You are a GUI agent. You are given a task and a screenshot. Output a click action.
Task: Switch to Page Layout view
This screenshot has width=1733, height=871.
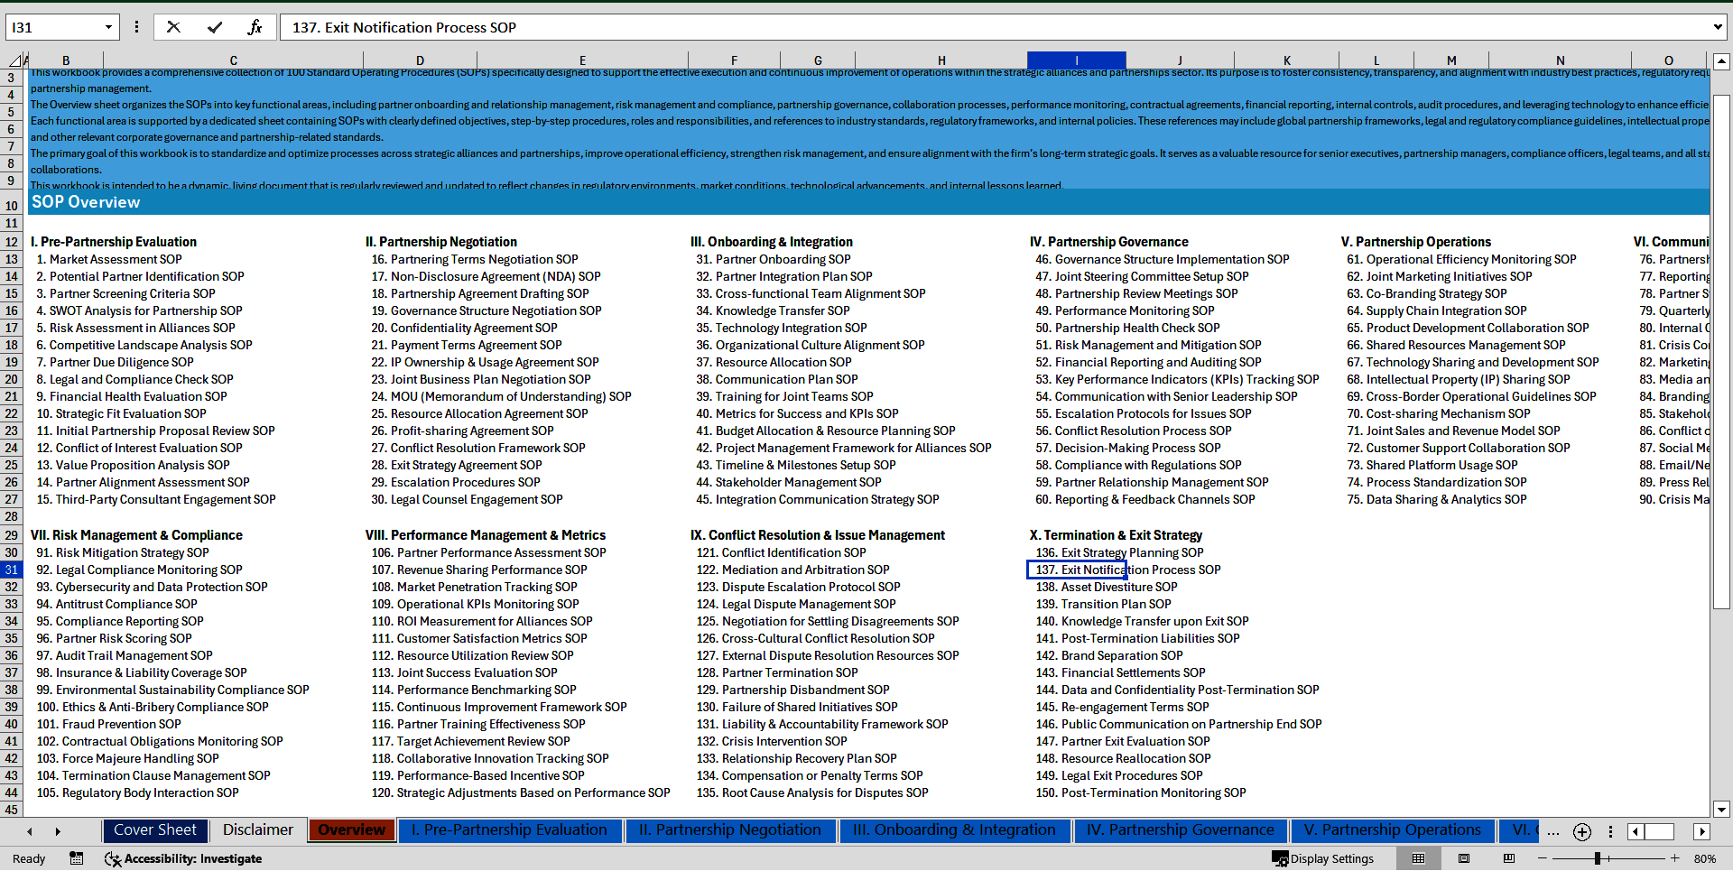point(1464,858)
